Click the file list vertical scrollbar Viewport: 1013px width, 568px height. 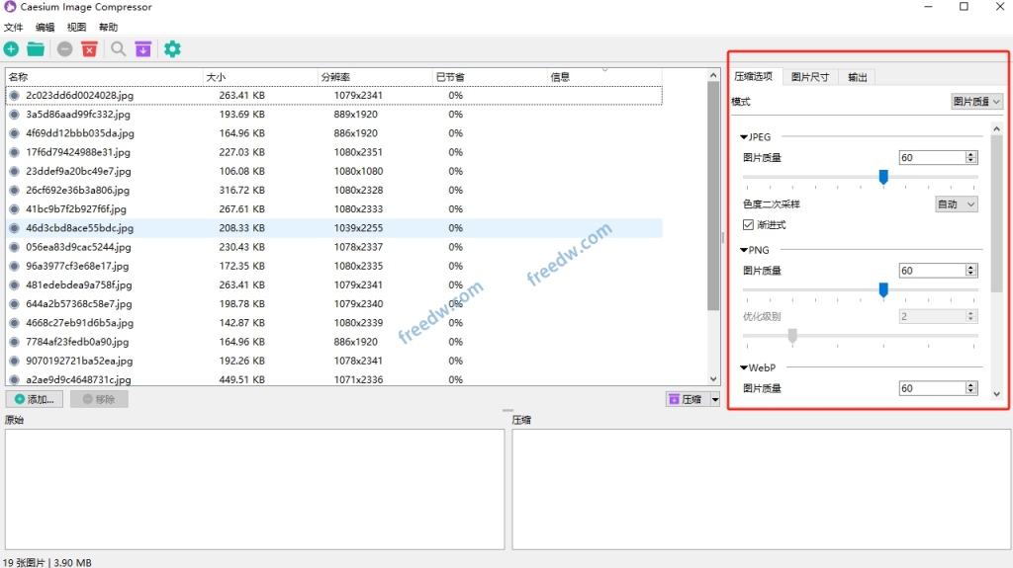(x=713, y=197)
